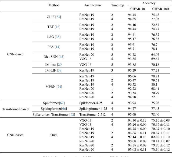Click the CIFAR-100 sub-header
172x157 pixels.
pos(160,9)
